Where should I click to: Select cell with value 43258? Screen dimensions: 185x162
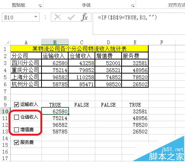click(x=82, y=63)
